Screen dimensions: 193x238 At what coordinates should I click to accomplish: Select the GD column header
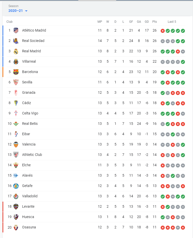point(147,22)
